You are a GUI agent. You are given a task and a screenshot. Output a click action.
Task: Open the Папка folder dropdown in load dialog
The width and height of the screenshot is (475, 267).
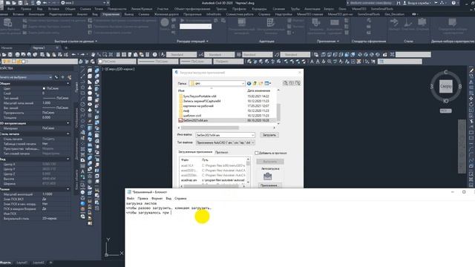pos(243,83)
